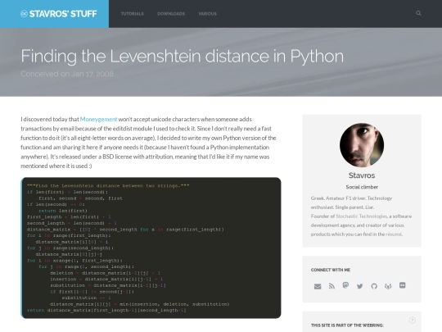Click code line 'second_length = len(second) + 1'

(x=72, y=223)
